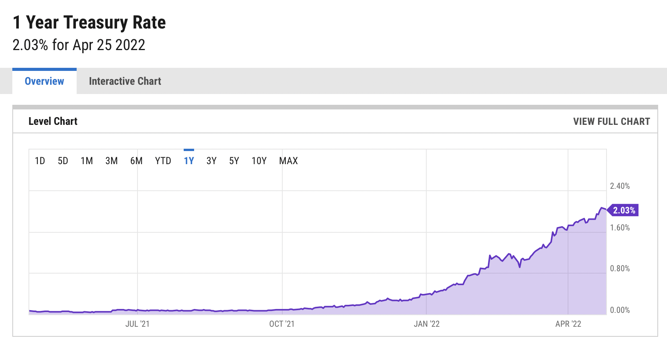Switch to the Overview tab

pos(44,81)
